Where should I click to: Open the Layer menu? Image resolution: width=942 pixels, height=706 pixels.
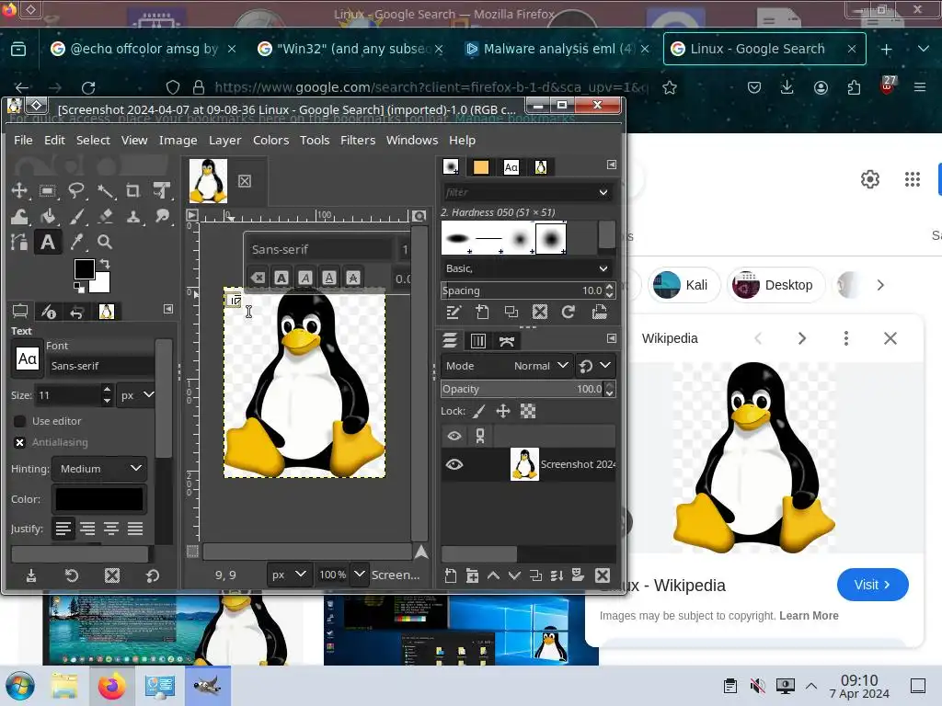224,140
